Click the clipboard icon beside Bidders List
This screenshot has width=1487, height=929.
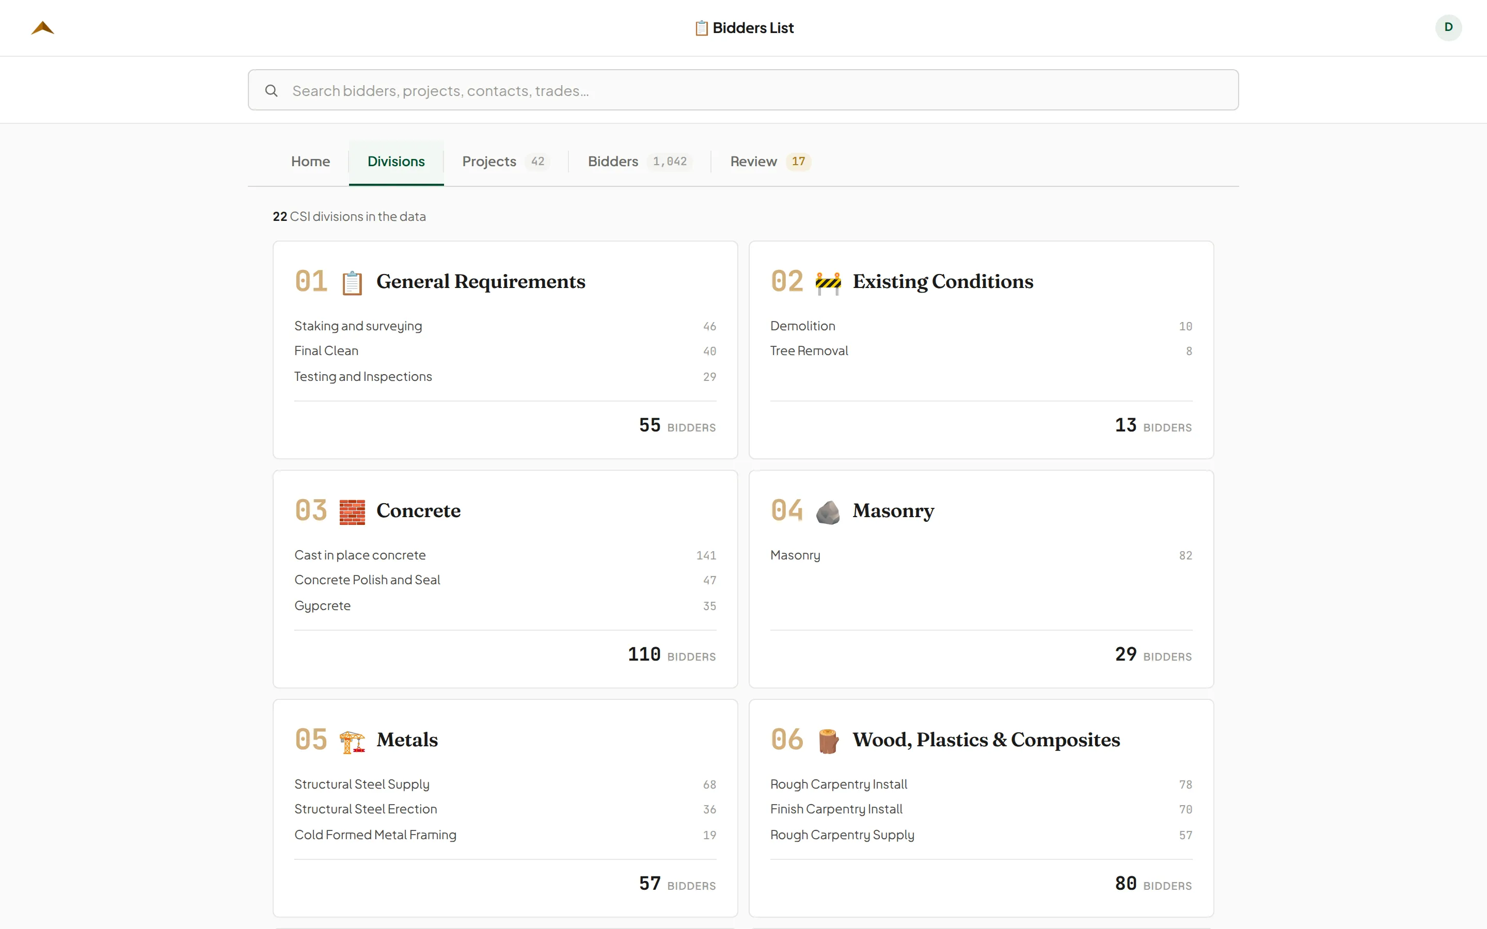pos(701,28)
